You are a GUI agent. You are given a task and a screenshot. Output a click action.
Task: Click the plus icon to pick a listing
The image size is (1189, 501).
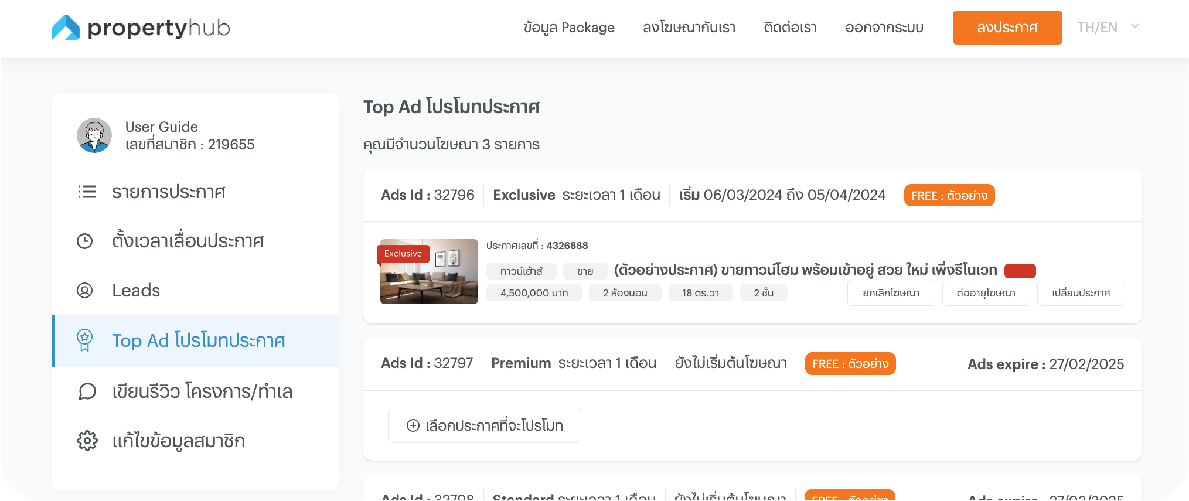click(412, 425)
